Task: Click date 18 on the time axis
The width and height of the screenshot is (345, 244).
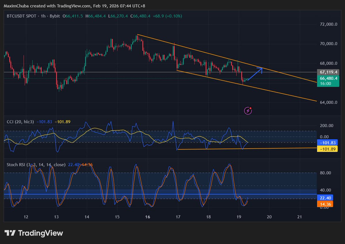Action: pos(208,217)
